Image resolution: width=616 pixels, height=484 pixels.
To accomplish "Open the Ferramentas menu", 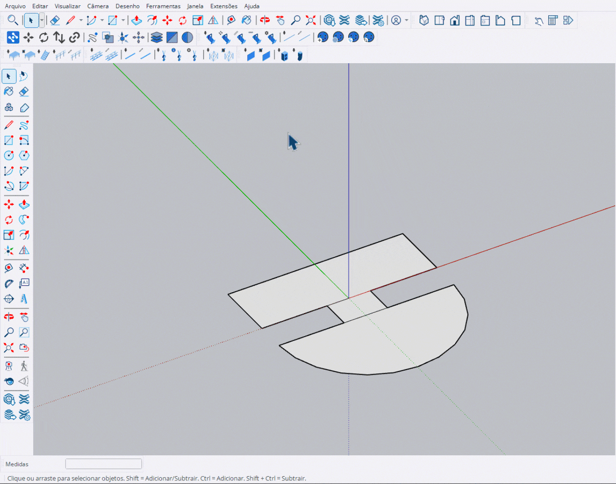I will pyautogui.click(x=163, y=6).
